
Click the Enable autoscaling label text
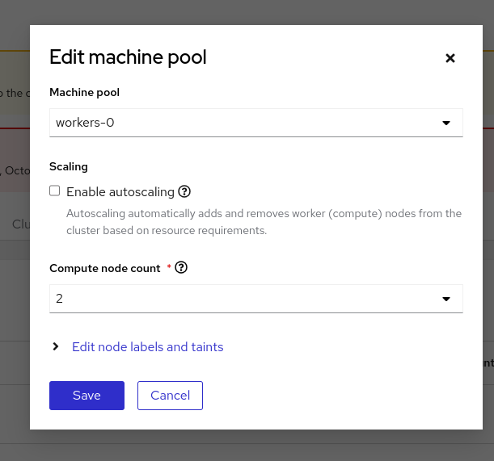pos(120,192)
